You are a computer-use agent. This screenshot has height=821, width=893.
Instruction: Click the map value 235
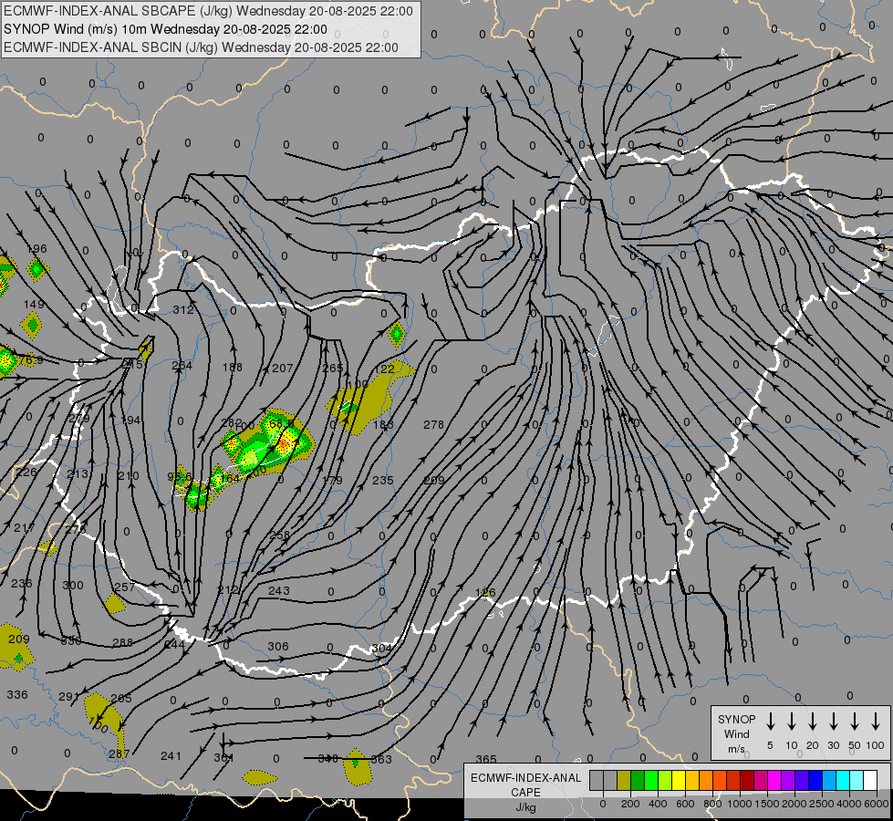(383, 481)
